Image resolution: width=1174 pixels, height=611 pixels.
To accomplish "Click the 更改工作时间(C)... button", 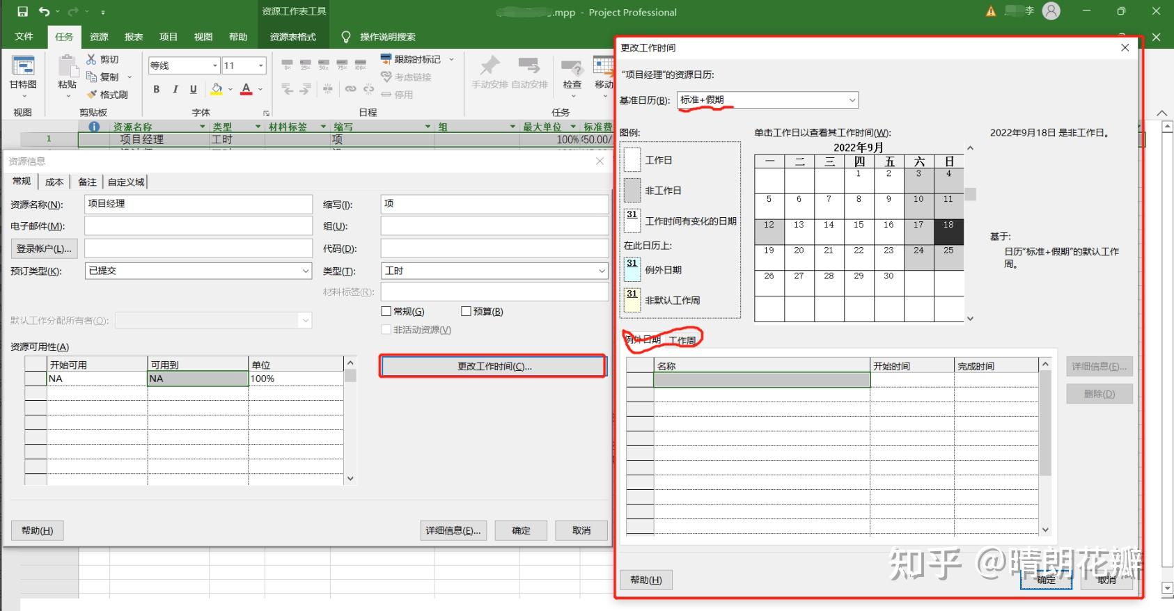I will [494, 367].
